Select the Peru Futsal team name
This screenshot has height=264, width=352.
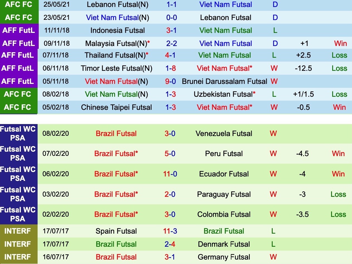coord(224,154)
